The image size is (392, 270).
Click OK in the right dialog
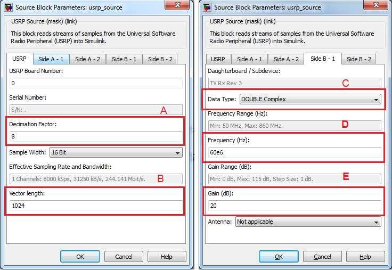tap(279, 257)
